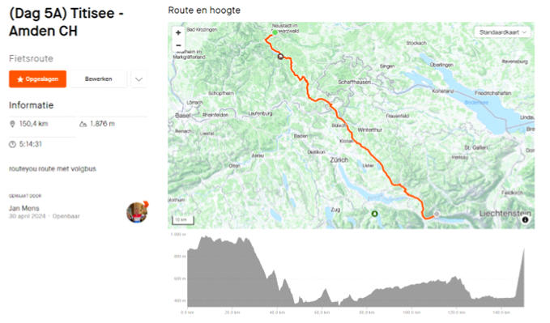The image size is (550, 323).
Task: Click the estimated time clock icon
Action: pos(12,144)
